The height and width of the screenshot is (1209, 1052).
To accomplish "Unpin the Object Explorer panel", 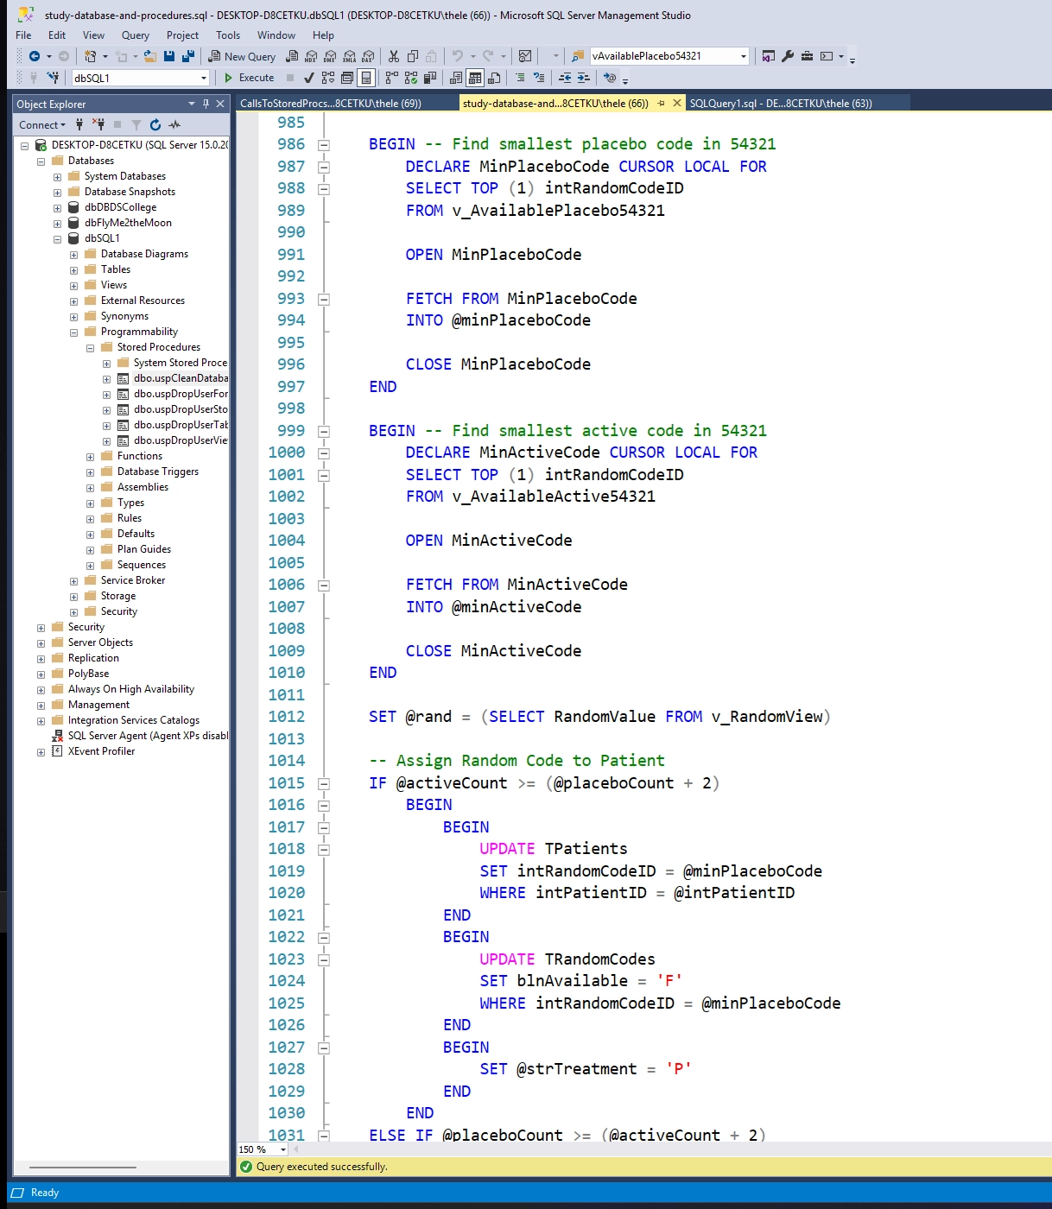I will [205, 104].
